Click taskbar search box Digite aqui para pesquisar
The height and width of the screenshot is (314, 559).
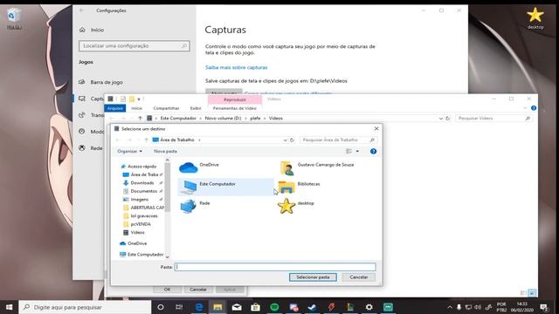point(85,307)
